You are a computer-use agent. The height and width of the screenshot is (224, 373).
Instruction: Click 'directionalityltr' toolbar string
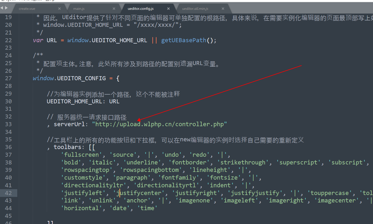(94, 185)
